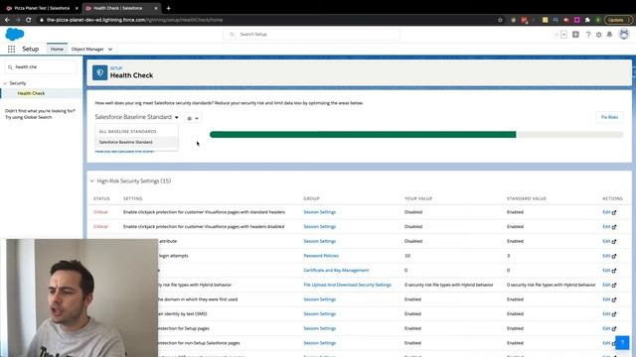Click the Edit icon in Certificate and Key Management row
636x357 pixels.
pyautogui.click(x=609, y=271)
